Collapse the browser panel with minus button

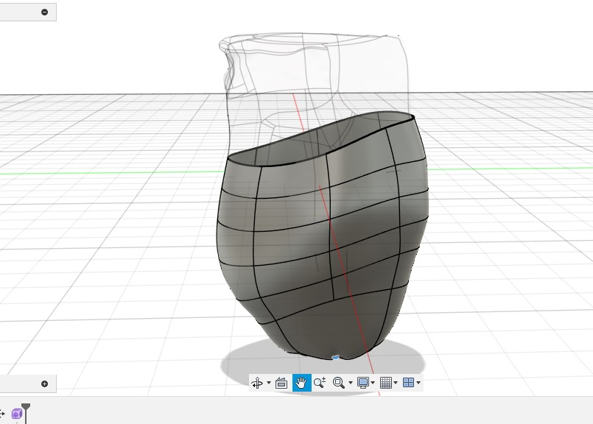45,12
